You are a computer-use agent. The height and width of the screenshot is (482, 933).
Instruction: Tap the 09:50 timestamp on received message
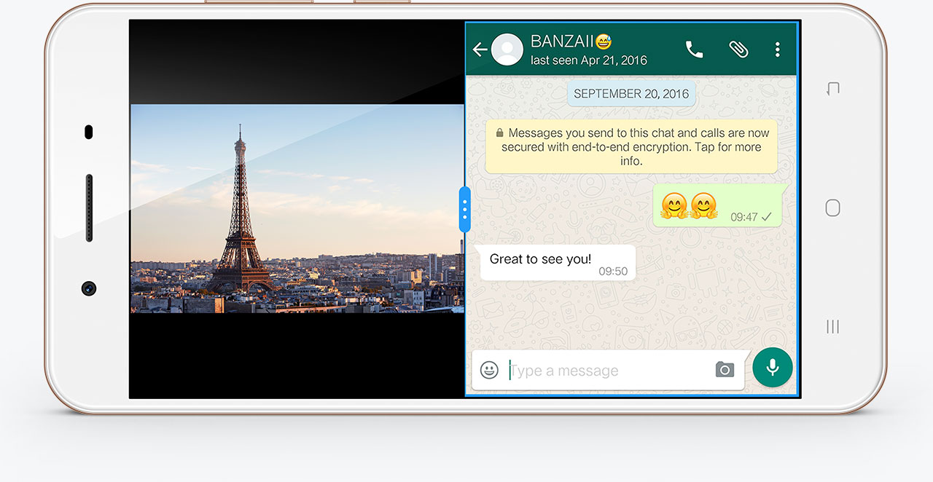pos(613,271)
